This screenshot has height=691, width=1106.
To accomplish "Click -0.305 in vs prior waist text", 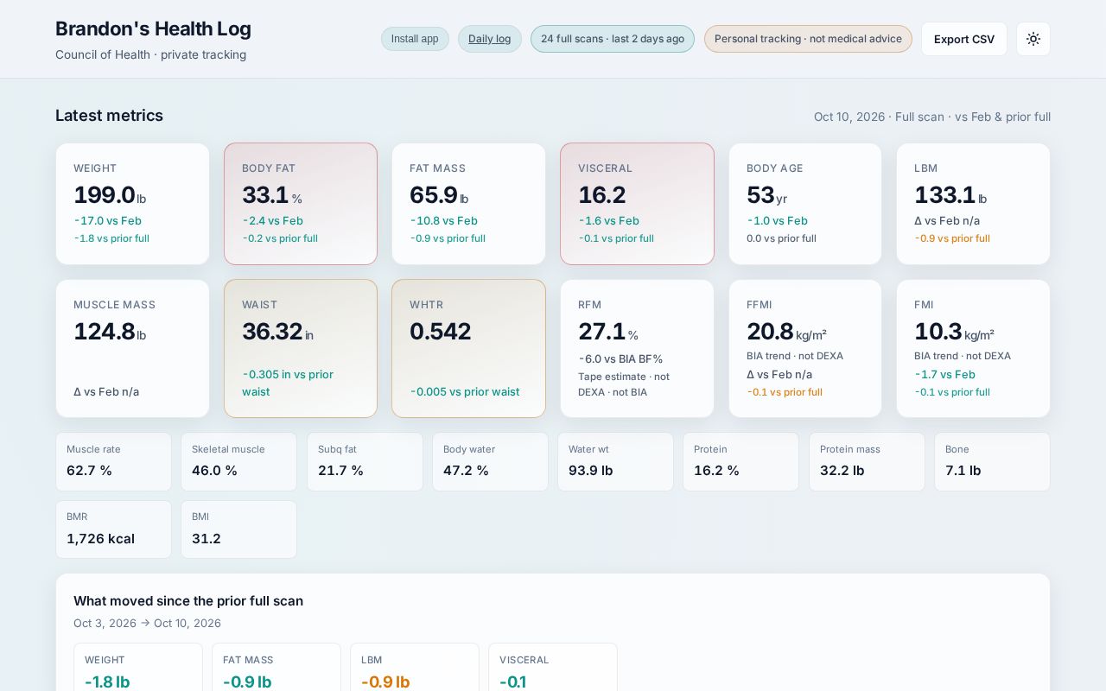I will click(x=288, y=383).
